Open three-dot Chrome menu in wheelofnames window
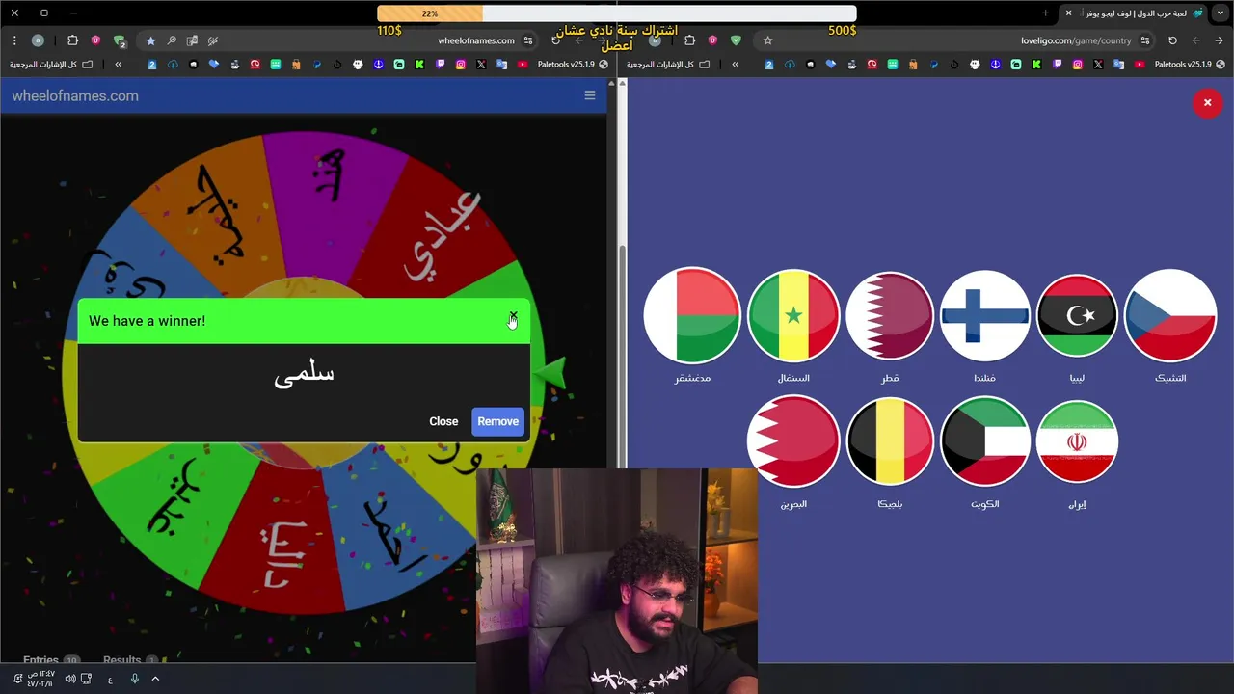The width and height of the screenshot is (1234, 694). [14, 40]
